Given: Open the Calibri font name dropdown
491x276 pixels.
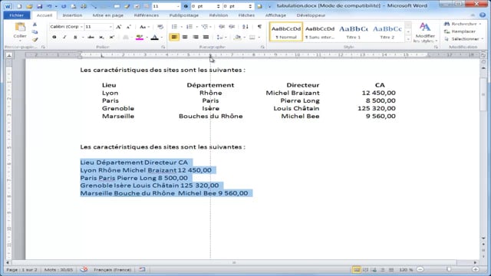Looking at the screenshot, I should 81,27.
